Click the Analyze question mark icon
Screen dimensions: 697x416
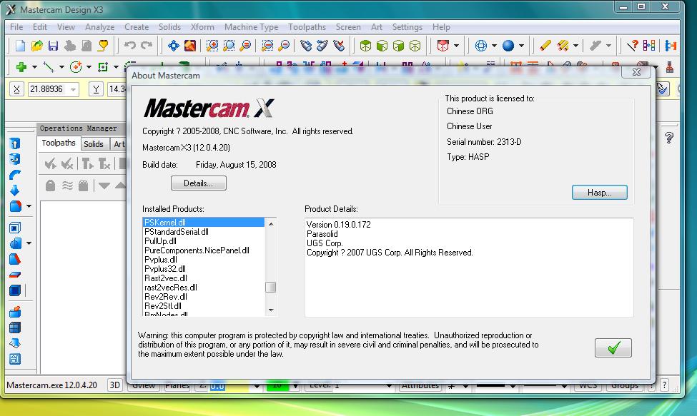tap(633, 45)
